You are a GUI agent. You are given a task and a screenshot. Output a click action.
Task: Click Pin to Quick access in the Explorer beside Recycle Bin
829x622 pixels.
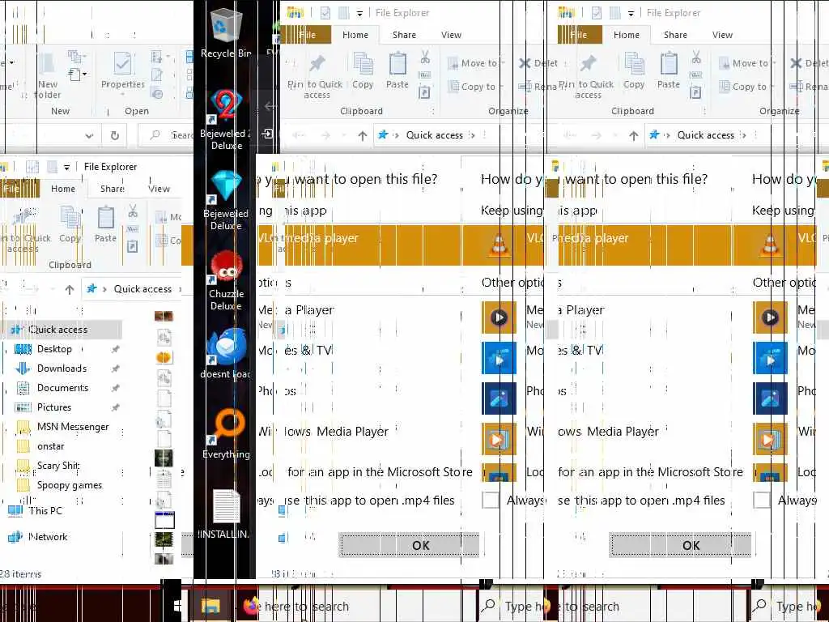click(x=317, y=77)
